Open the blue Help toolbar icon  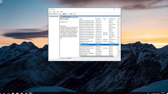click(x=64, y=14)
